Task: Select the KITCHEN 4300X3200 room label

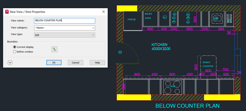Action: (161, 47)
